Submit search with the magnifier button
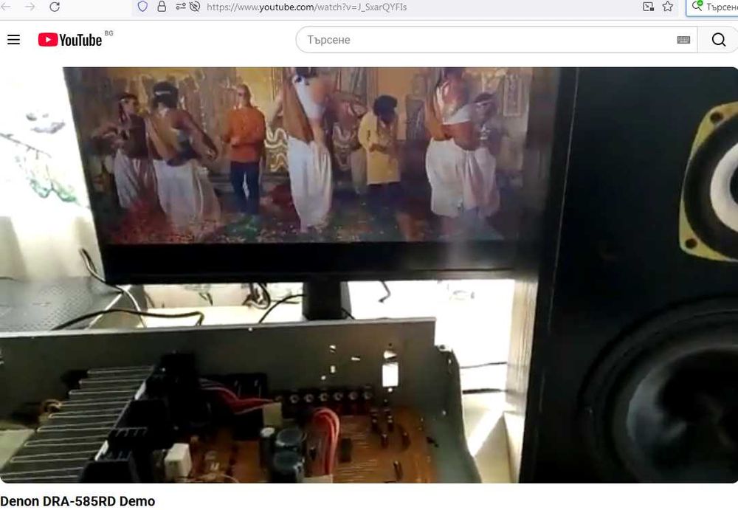 (718, 40)
